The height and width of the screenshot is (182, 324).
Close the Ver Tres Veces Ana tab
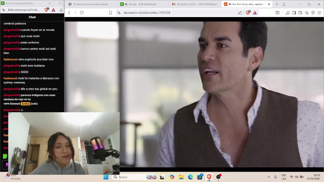coord(269,4)
